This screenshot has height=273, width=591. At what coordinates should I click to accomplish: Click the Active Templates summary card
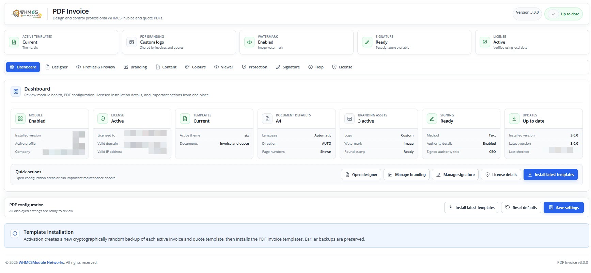[61, 42]
